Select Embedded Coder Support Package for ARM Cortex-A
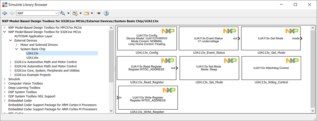 pos(52,105)
